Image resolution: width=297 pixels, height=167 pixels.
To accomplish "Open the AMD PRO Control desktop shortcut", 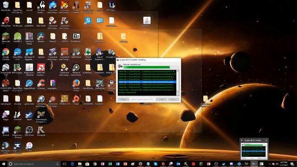I will point(41,70).
